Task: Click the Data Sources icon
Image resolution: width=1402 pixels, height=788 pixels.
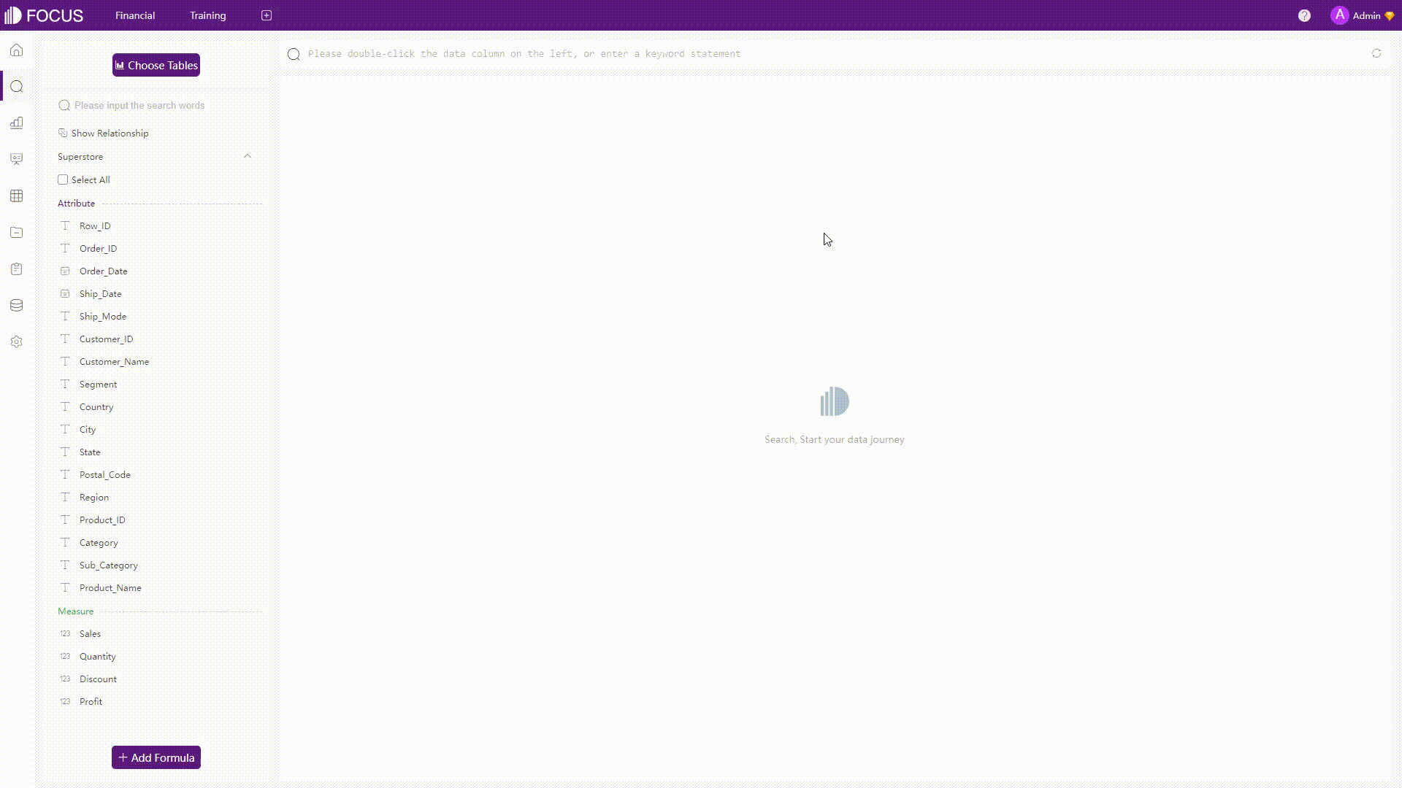Action: tap(16, 305)
